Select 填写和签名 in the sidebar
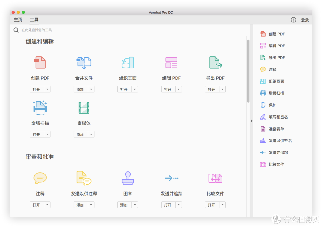This screenshot has height=227, width=322. click(274, 117)
